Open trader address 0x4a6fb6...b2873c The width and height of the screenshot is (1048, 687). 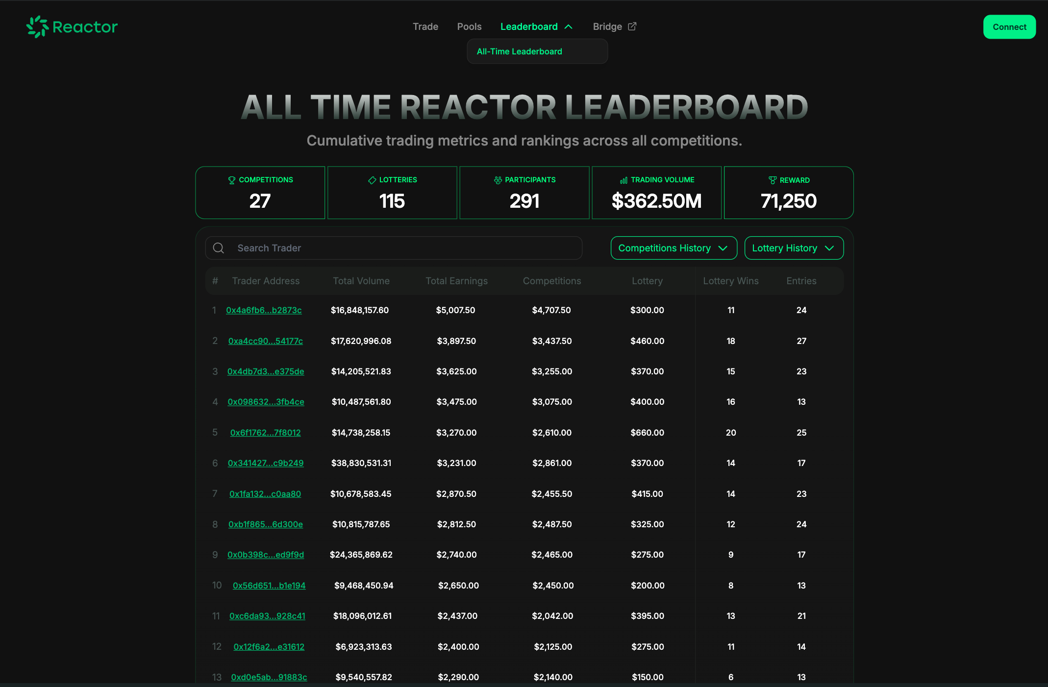264,310
